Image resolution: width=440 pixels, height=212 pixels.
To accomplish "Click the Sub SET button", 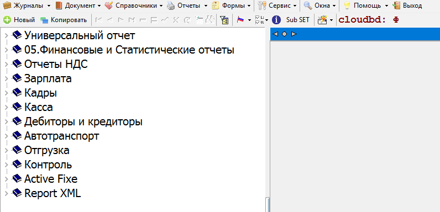I will 298,20.
